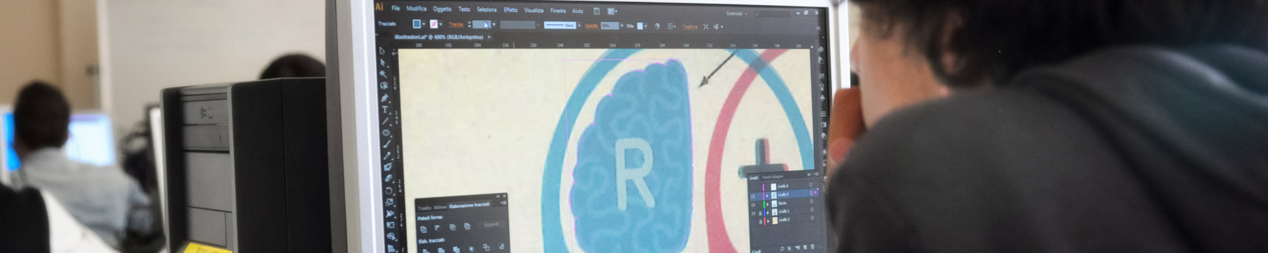Click the Trasforma link
This screenshot has width=1268, height=253.
(690, 27)
